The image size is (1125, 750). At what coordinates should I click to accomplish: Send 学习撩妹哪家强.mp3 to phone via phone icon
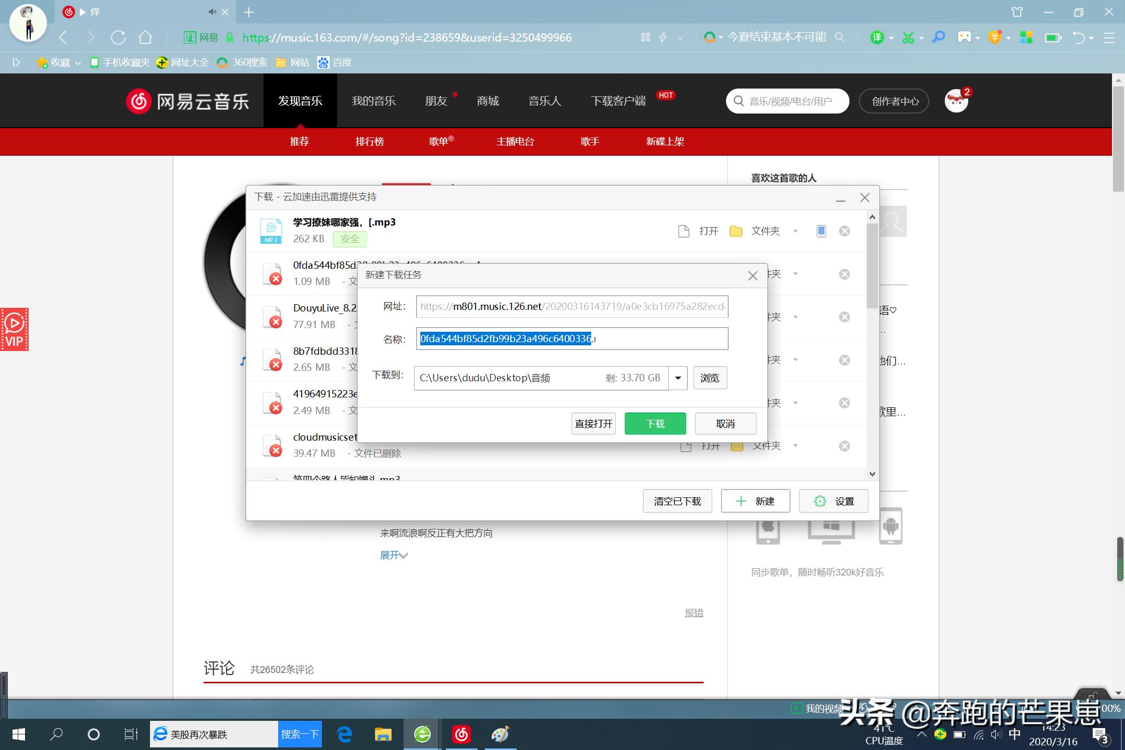pyautogui.click(x=821, y=231)
